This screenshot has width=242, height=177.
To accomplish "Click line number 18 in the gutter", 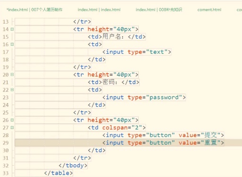I will [6, 60].
